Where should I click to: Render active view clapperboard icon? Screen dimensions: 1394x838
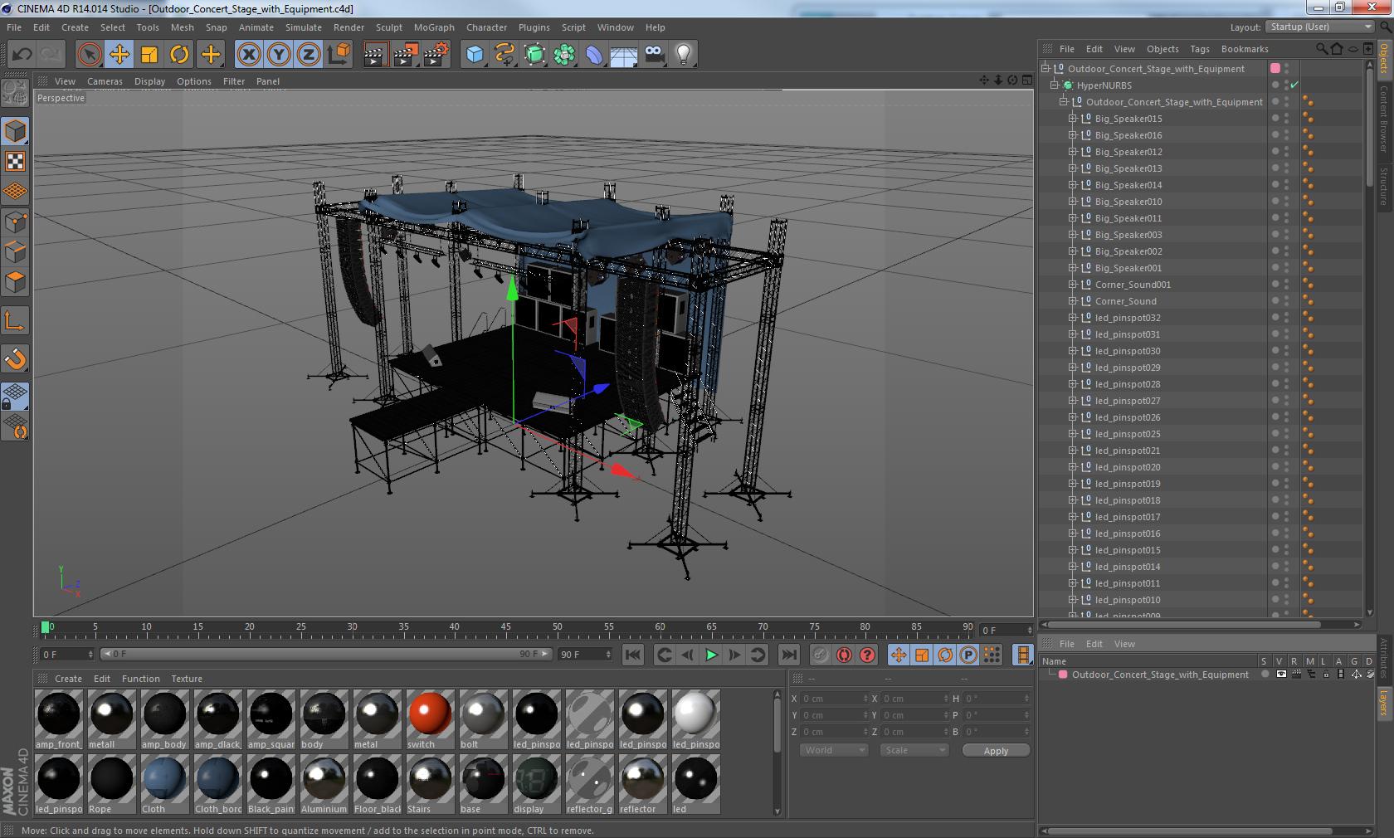(375, 55)
